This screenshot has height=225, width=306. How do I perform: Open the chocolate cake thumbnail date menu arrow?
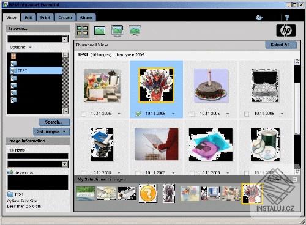pyautogui.click(x=228, y=114)
